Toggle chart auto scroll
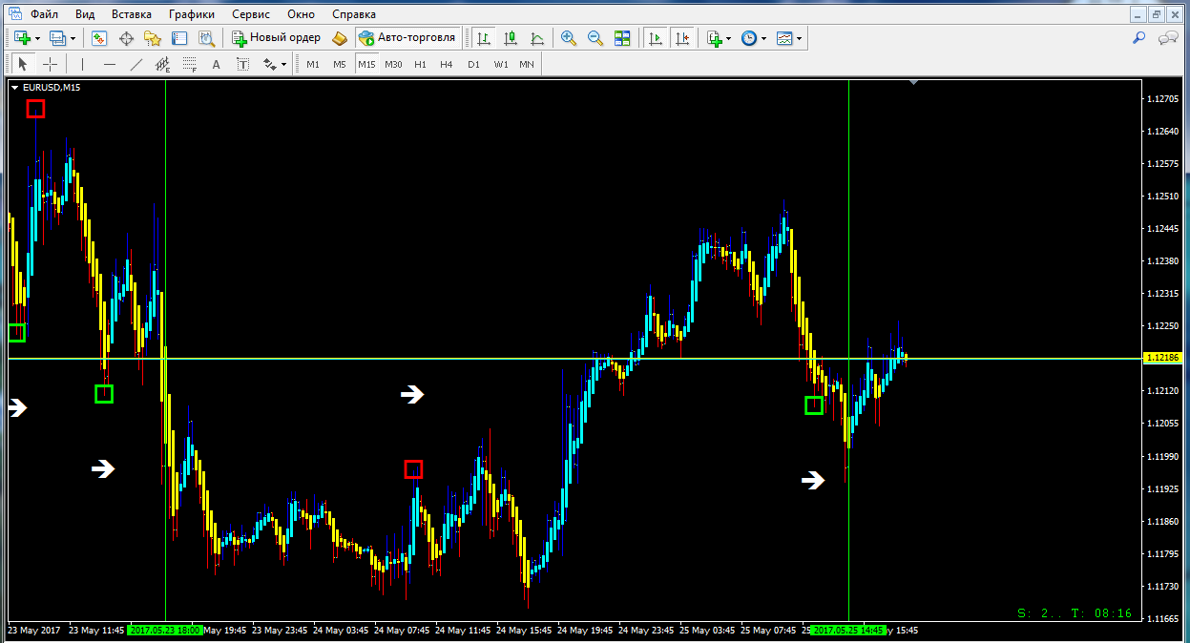 coord(656,38)
